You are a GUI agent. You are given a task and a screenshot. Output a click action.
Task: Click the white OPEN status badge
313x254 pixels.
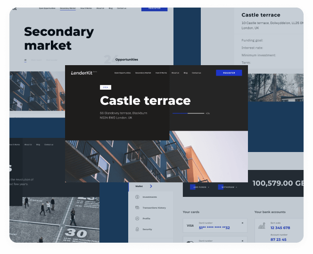106,87
